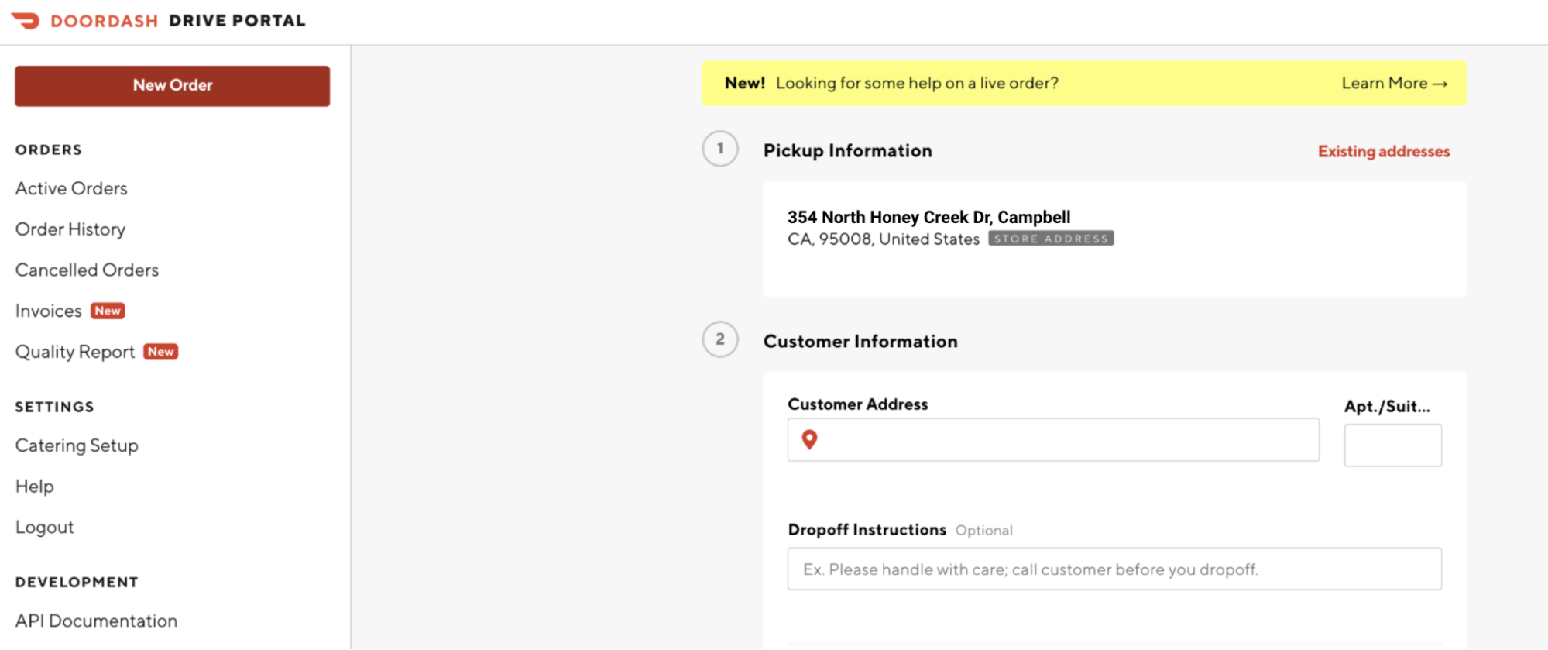Screen dimensions: 1548x650
Task: Click the DoorDash logo icon
Action: pos(26,21)
